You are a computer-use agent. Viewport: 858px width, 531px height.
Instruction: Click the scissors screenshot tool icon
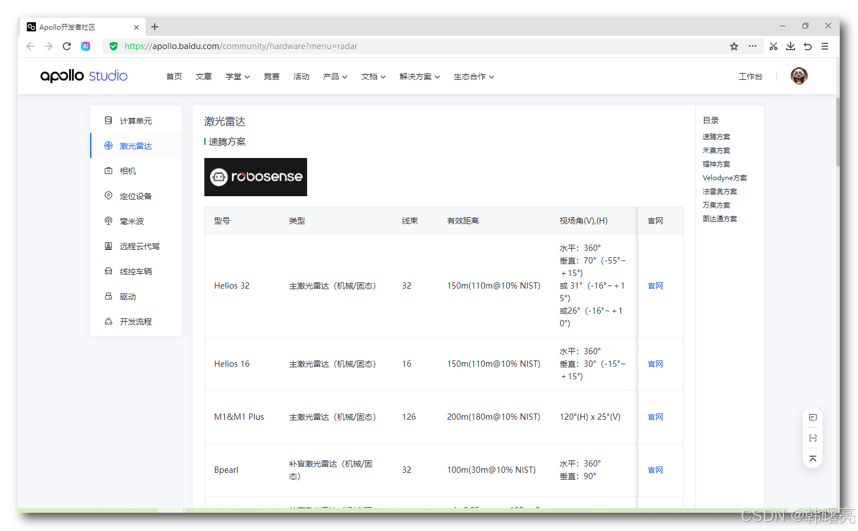(774, 46)
